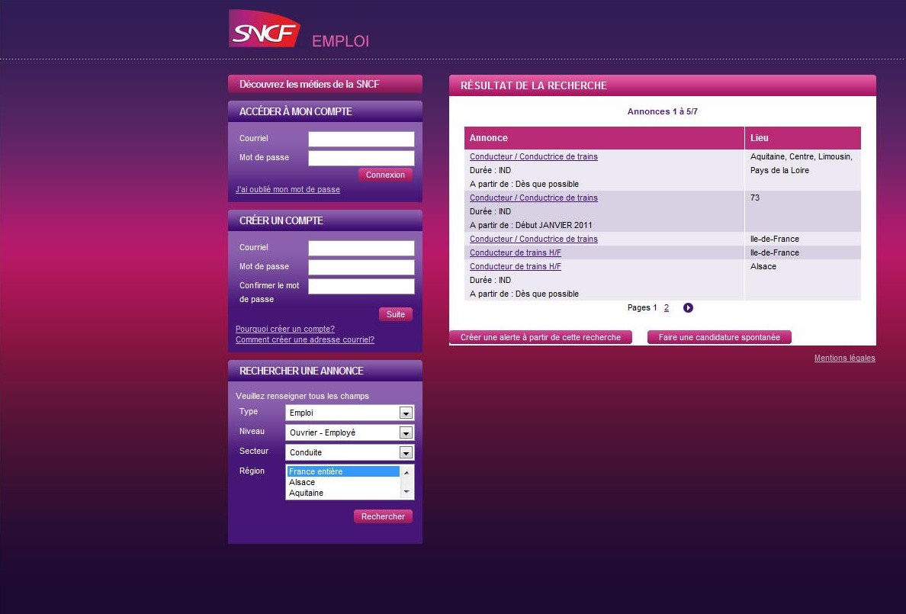Create an alert from this search
This screenshot has width=906, height=614.
pos(541,337)
